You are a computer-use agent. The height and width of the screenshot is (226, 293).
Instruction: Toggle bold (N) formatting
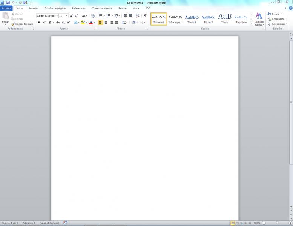[x=39, y=23]
